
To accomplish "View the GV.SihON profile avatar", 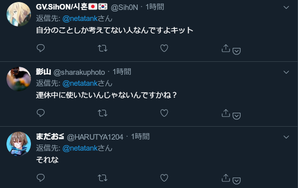I will pyautogui.click(x=18, y=14).
